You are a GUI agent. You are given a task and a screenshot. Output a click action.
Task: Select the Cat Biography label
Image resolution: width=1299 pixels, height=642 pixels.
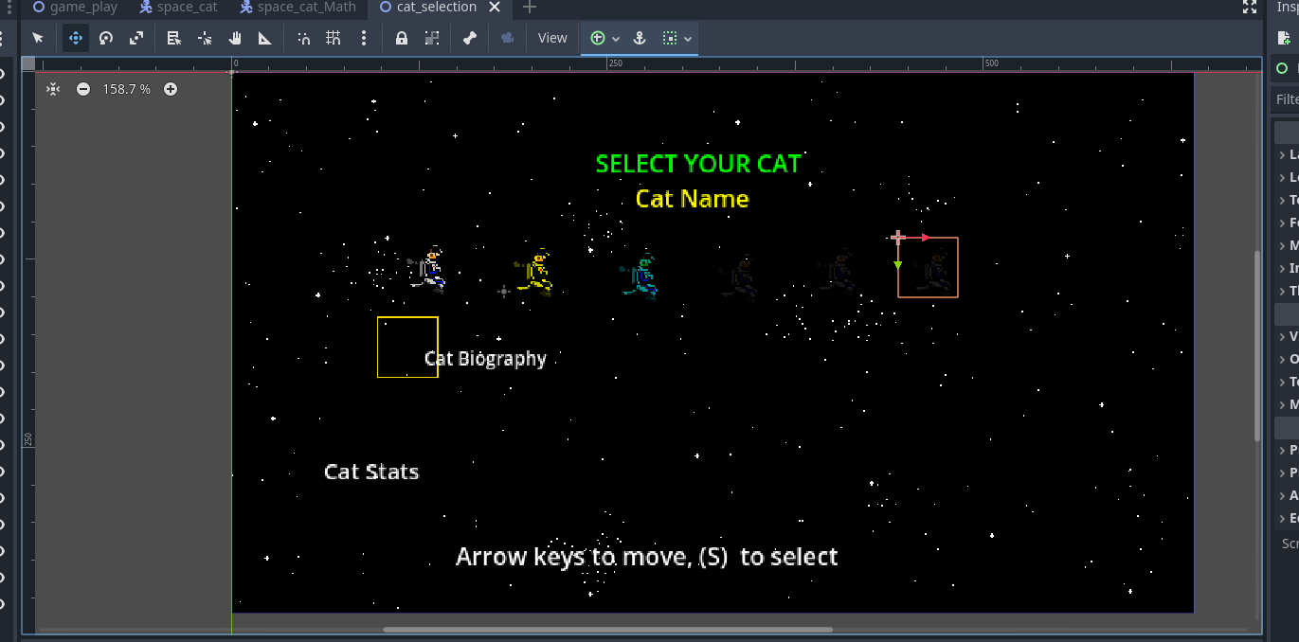click(x=485, y=359)
